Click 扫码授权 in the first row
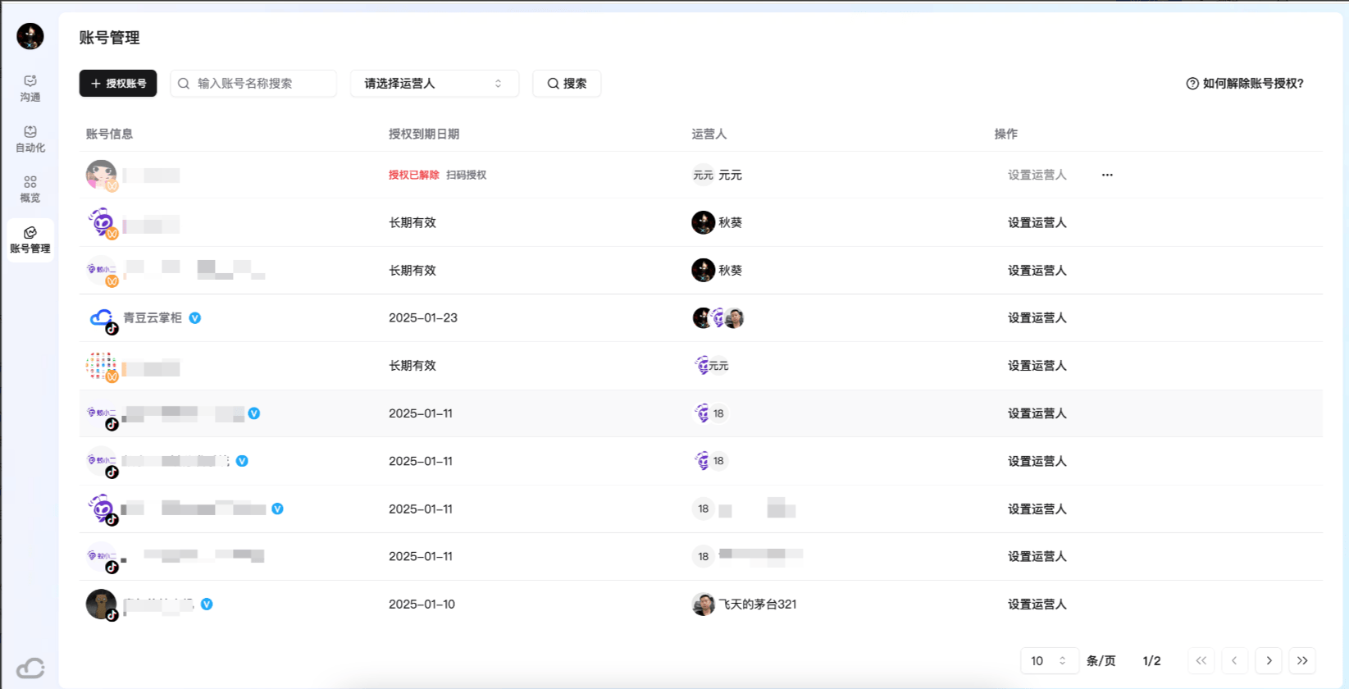 [467, 175]
